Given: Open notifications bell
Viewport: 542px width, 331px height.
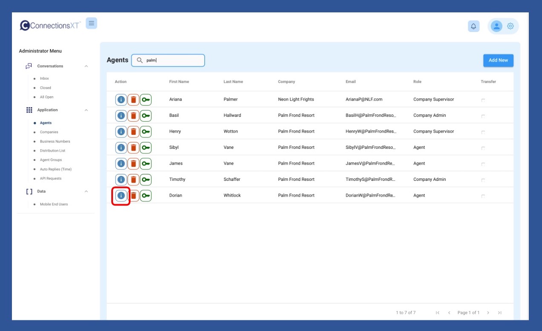Looking at the screenshot, I should pos(473,26).
